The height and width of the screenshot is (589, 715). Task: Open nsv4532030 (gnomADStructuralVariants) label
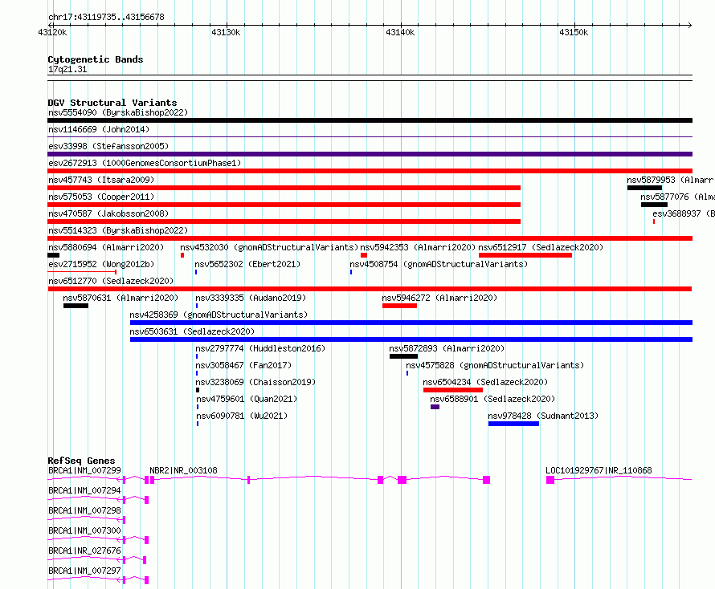269,247
